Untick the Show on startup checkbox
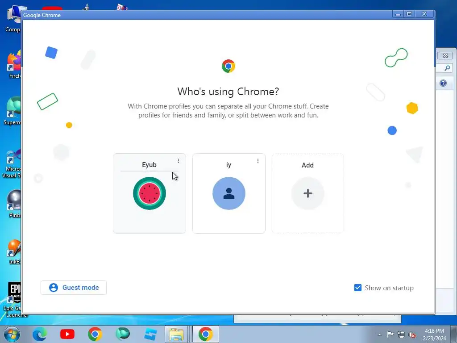457x343 pixels. pos(357,288)
